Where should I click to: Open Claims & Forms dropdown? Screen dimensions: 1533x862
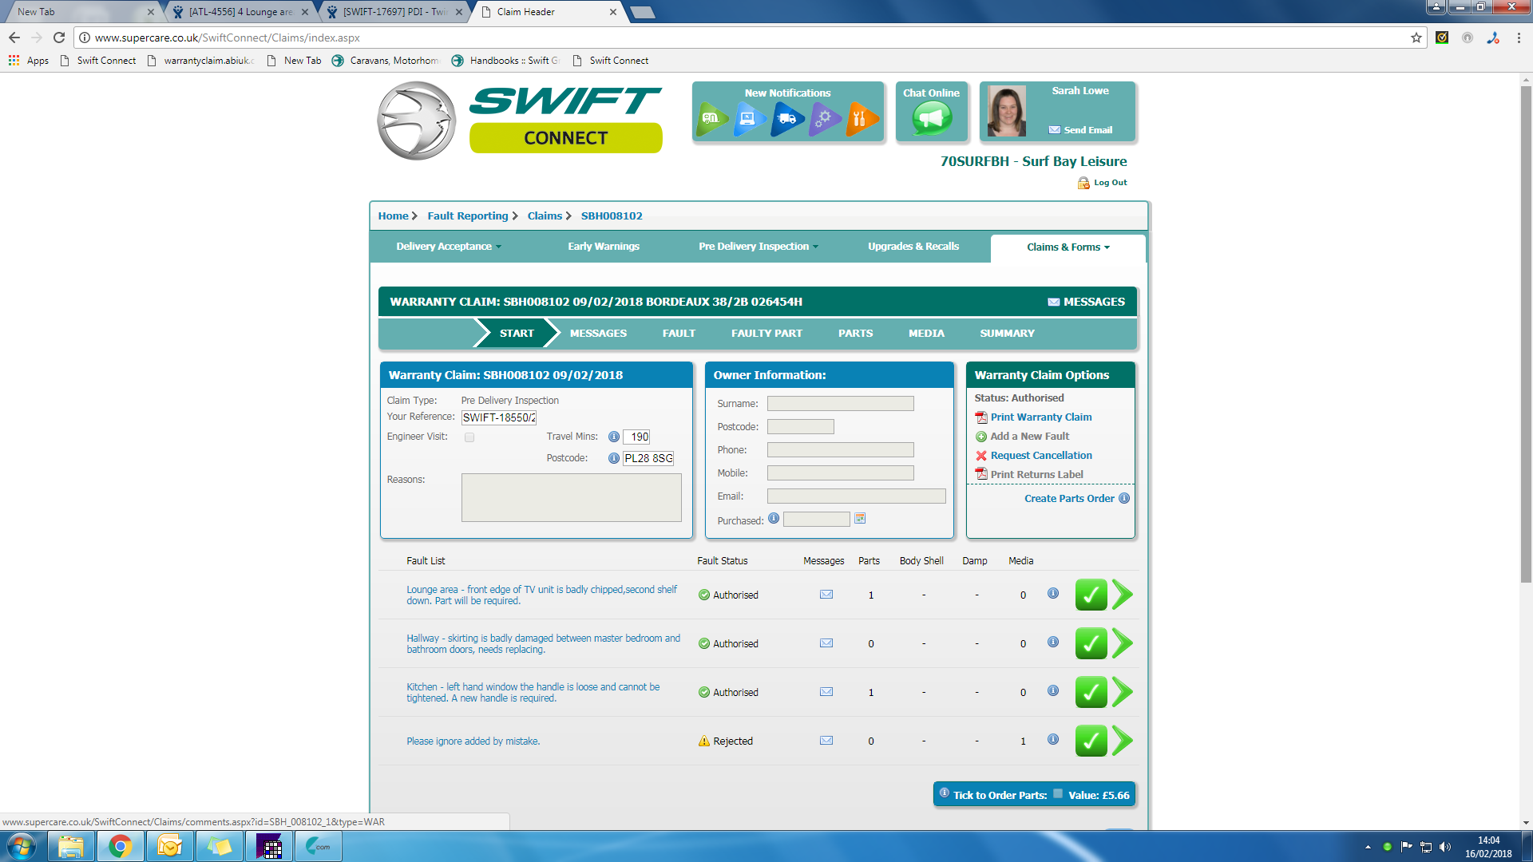click(1068, 247)
